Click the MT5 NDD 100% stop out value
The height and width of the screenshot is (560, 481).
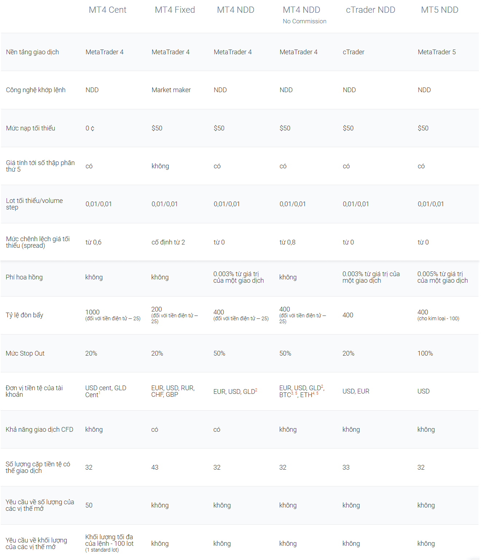[425, 353]
